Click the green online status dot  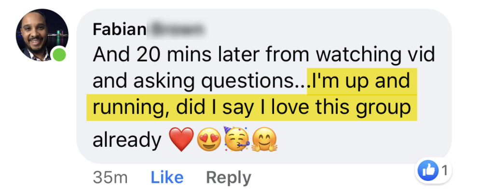pyautogui.click(x=59, y=55)
